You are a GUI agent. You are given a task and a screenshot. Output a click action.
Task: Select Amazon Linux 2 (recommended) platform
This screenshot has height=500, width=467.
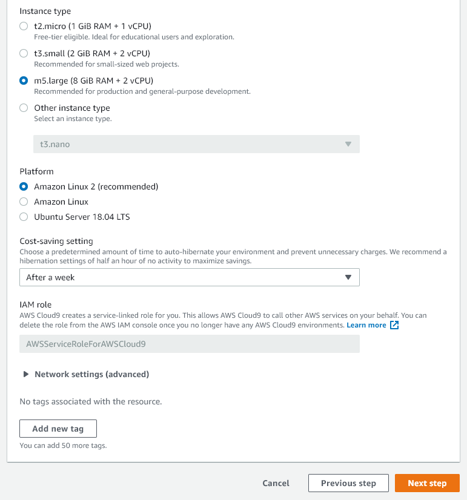click(x=24, y=186)
